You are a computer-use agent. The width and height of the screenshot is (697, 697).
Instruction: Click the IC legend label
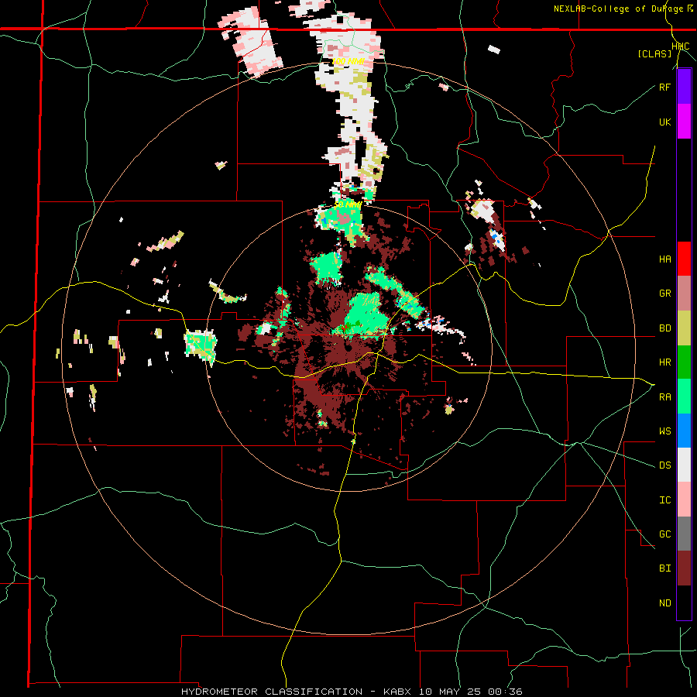(x=664, y=500)
